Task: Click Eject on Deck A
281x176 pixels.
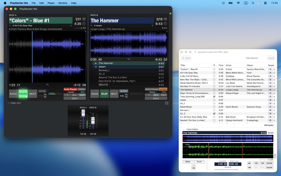Action: (75, 99)
